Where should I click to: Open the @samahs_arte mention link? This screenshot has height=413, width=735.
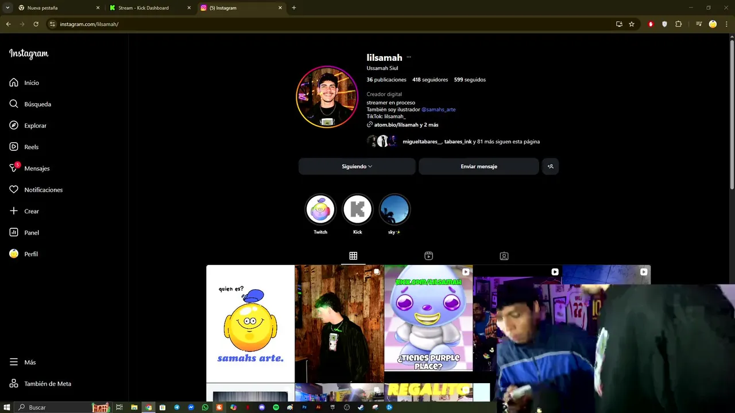point(438,110)
